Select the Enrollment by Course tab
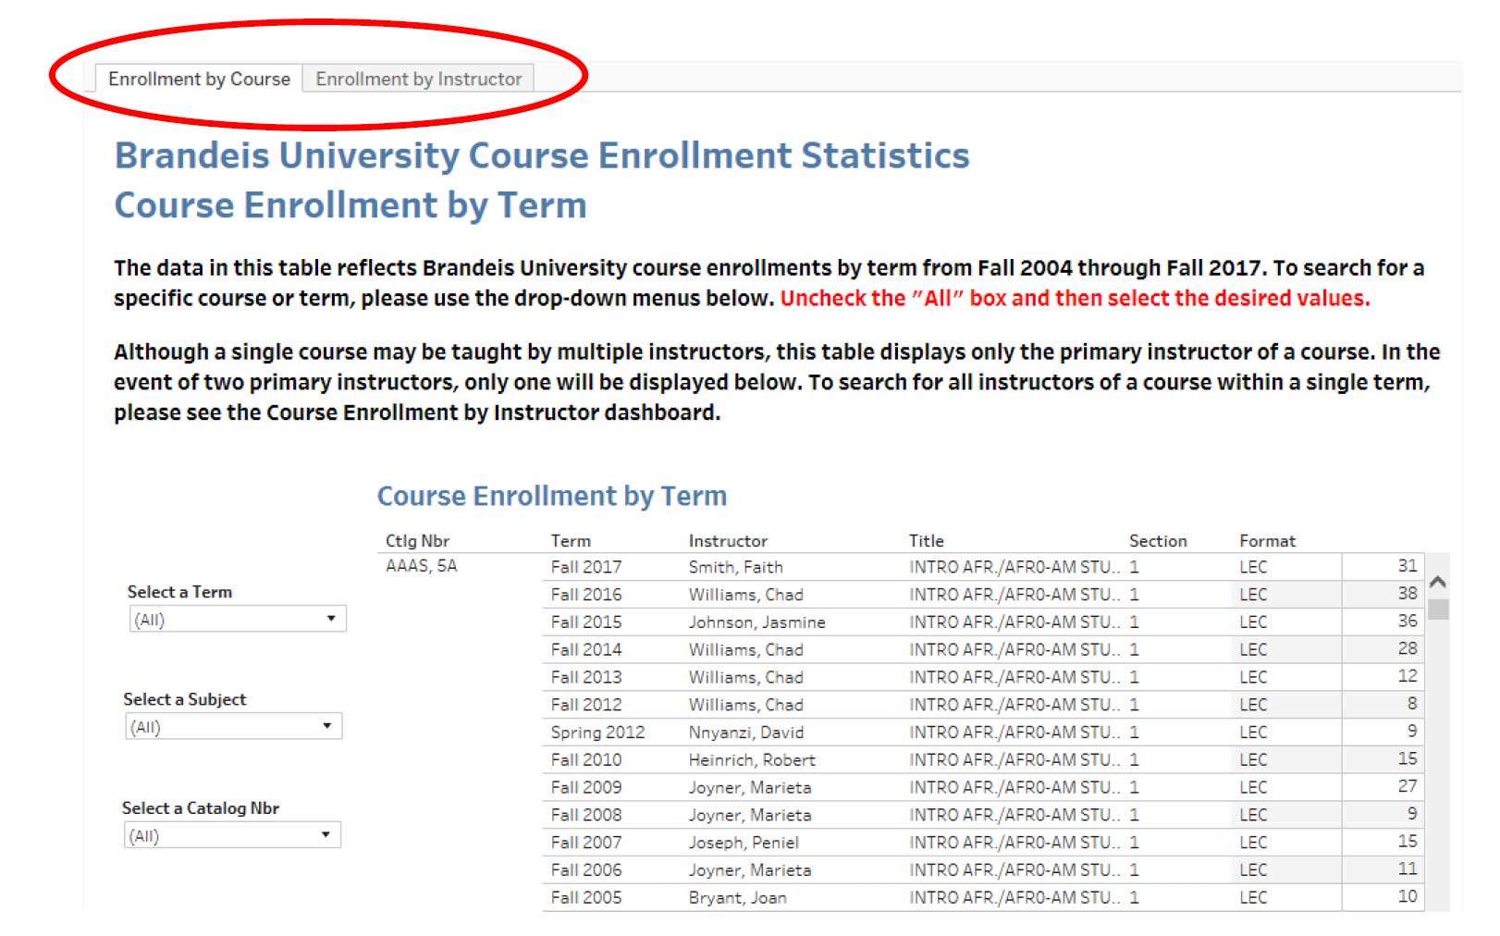This screenshot has height=936, width=1500. pos(201,79)
